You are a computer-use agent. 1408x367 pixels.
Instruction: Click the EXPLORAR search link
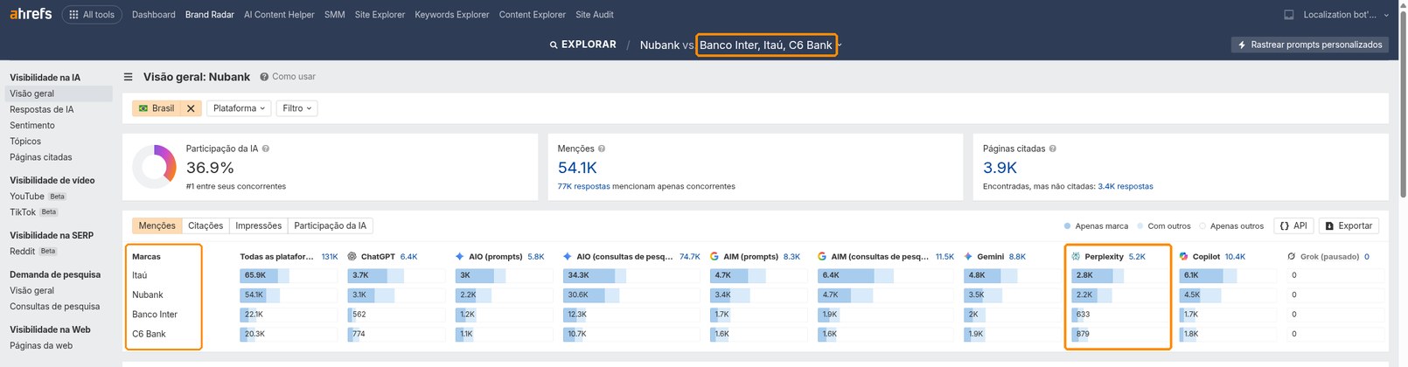[x=582, y=45]
